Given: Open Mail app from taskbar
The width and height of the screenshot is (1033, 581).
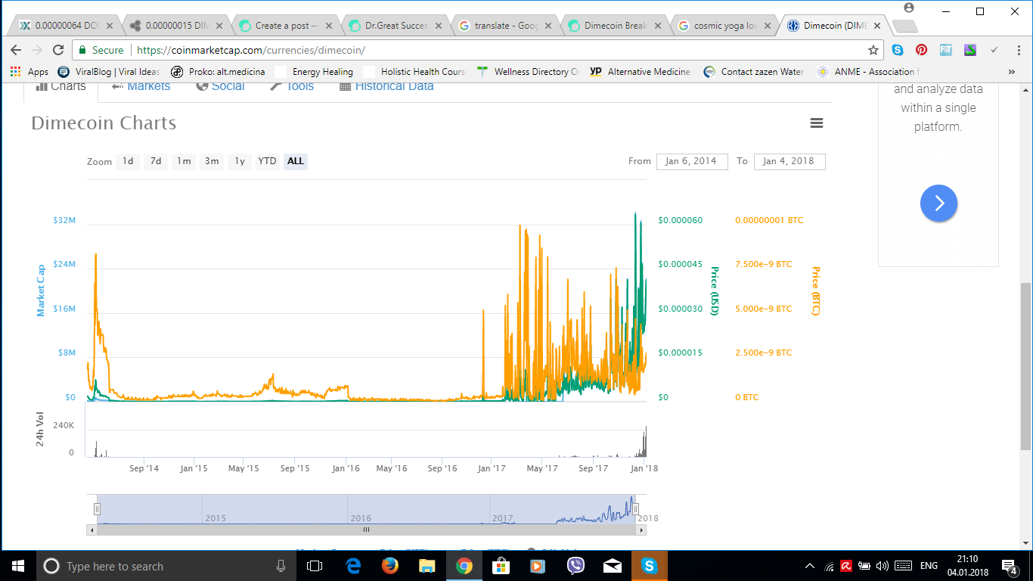Looking at the screenshot, I should (x=613, y=566).
